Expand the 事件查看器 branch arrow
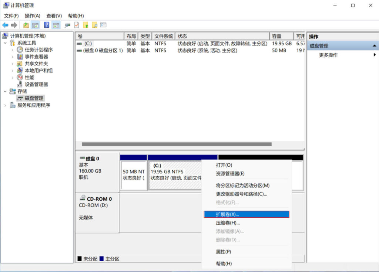This screenshot has width=379, height=272. point(13,57)
